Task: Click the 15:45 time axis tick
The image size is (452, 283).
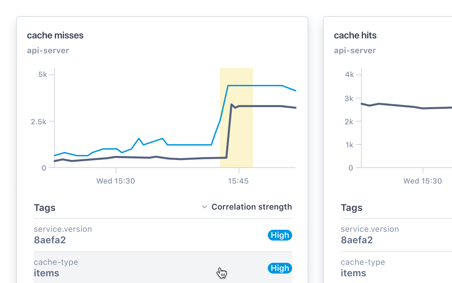Action: (x=238, y=181)
